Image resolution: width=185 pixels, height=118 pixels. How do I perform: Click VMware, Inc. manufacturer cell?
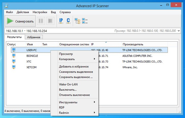click(130, 67)
